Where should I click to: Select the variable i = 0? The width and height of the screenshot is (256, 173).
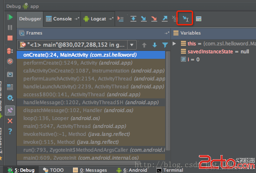pos(190,60)
